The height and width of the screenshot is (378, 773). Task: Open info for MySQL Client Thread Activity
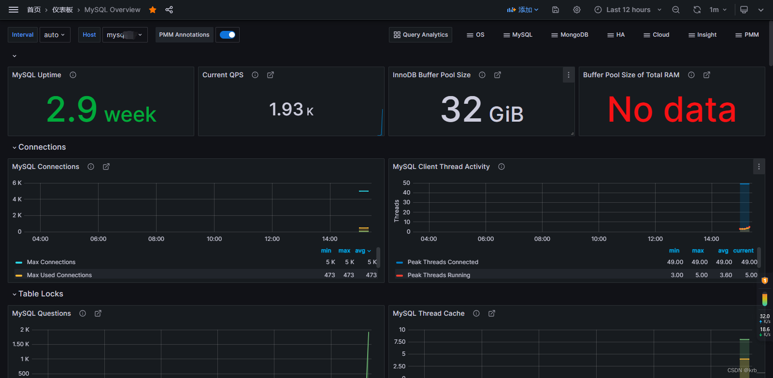501,167
